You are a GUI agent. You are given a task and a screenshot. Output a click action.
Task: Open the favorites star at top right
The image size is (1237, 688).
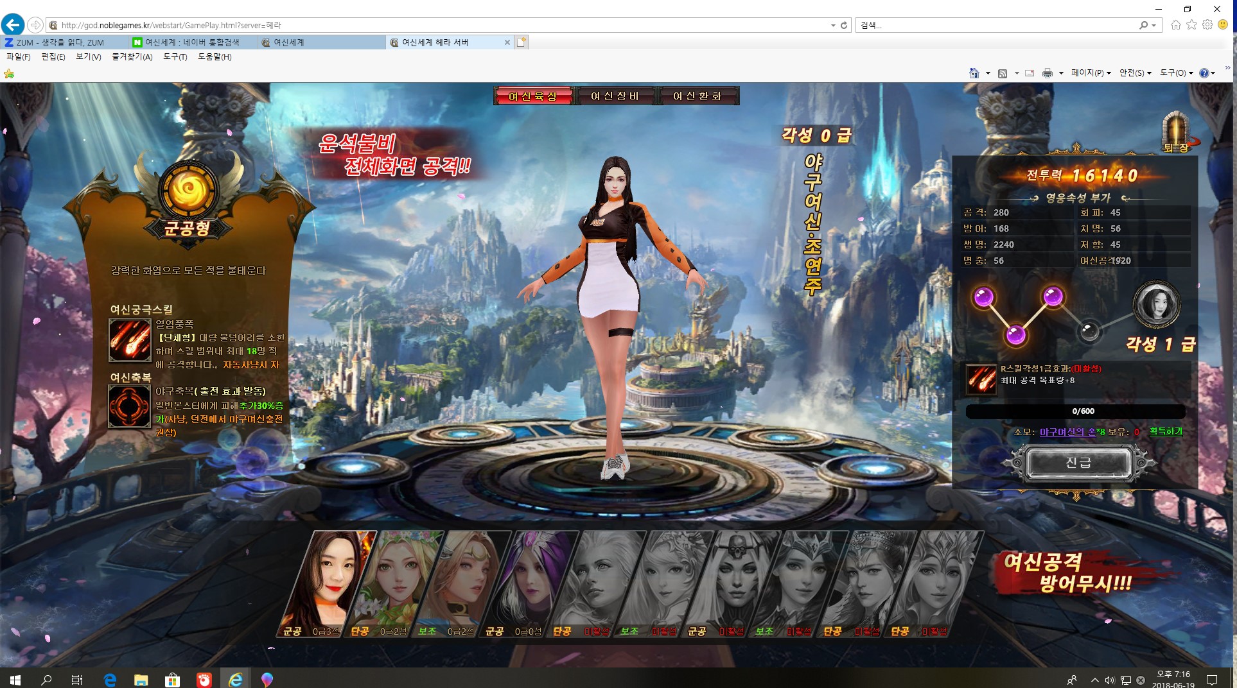click(1192, 25)
